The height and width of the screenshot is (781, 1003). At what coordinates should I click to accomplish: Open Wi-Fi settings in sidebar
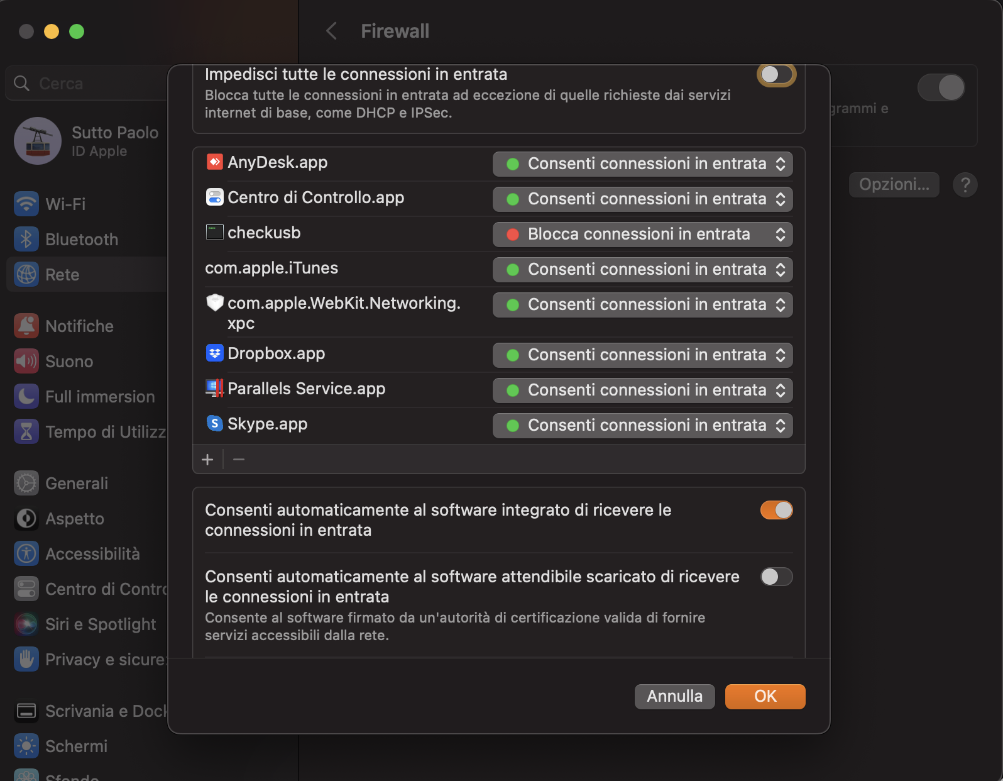tap(65, 204)
